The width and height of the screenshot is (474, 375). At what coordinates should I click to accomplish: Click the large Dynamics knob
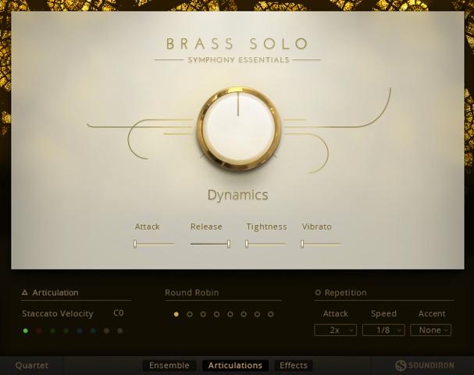click(238, 129)
